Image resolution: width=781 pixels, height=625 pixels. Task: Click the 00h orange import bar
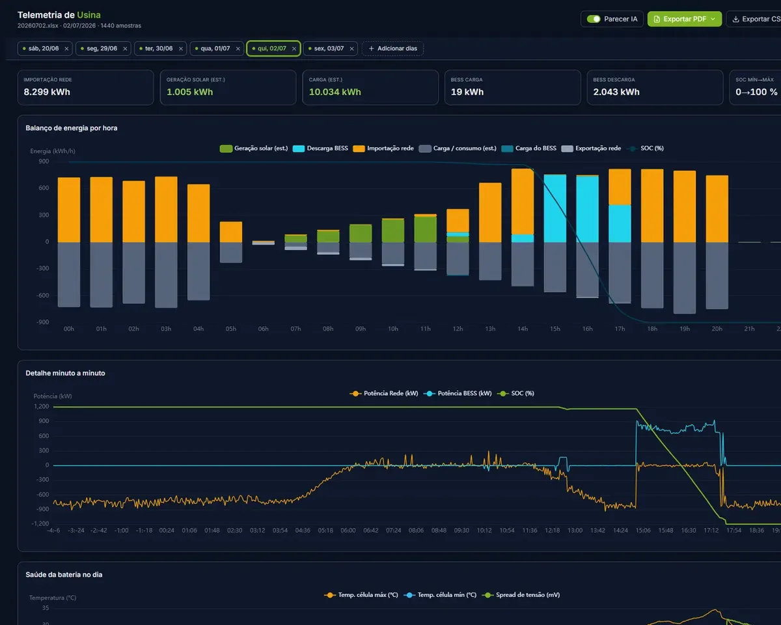[69, 210]
